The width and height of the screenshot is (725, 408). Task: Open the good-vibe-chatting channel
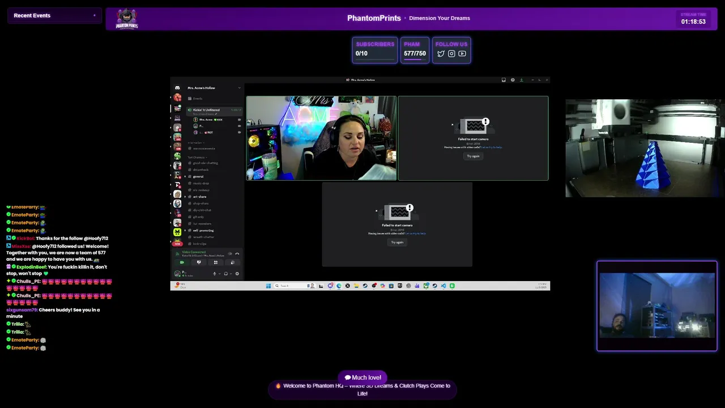coord(214,163)
